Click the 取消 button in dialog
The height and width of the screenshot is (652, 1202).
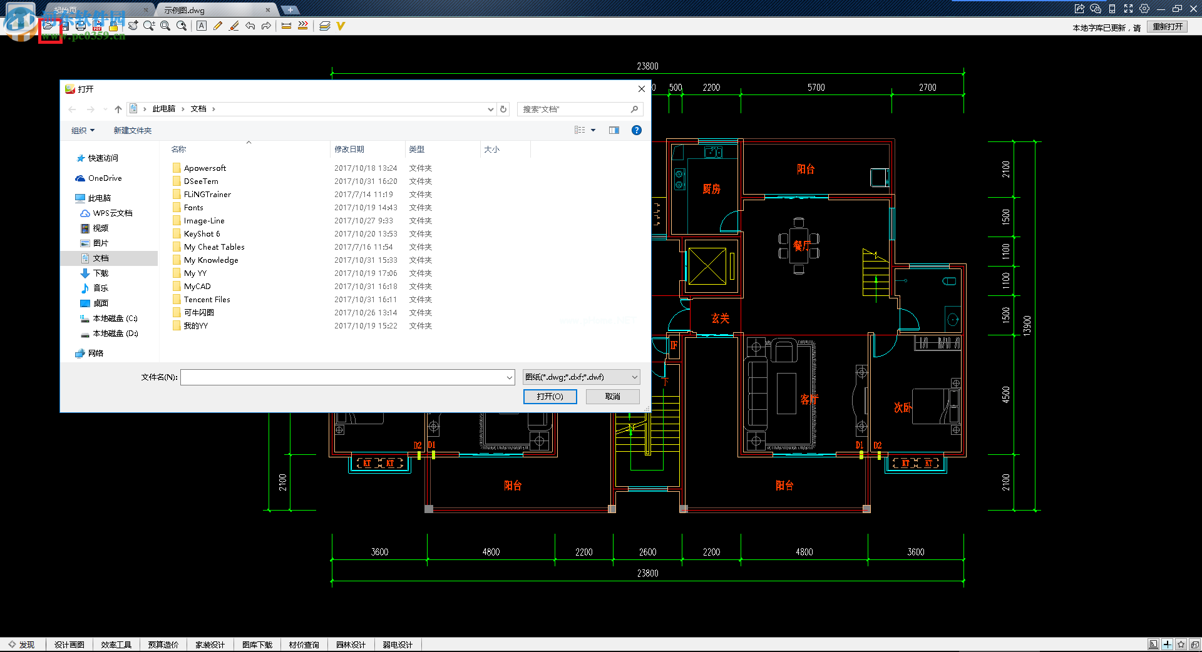pyautogui.click(x=613, y=397)
